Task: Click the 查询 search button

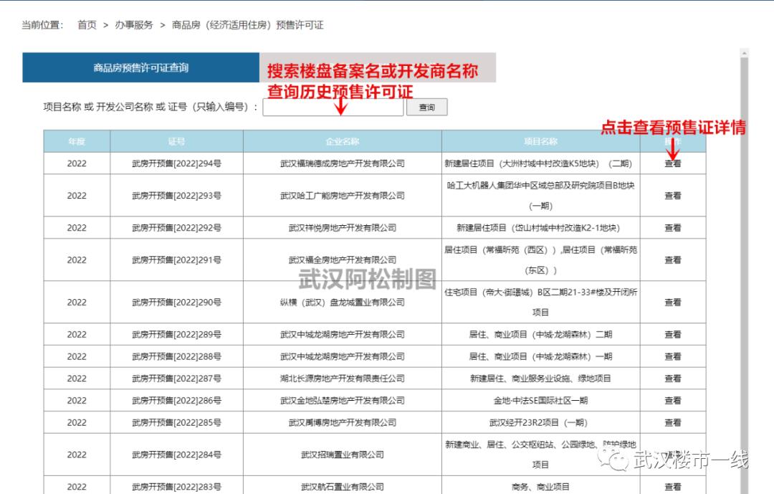Action: coord(427,106)
